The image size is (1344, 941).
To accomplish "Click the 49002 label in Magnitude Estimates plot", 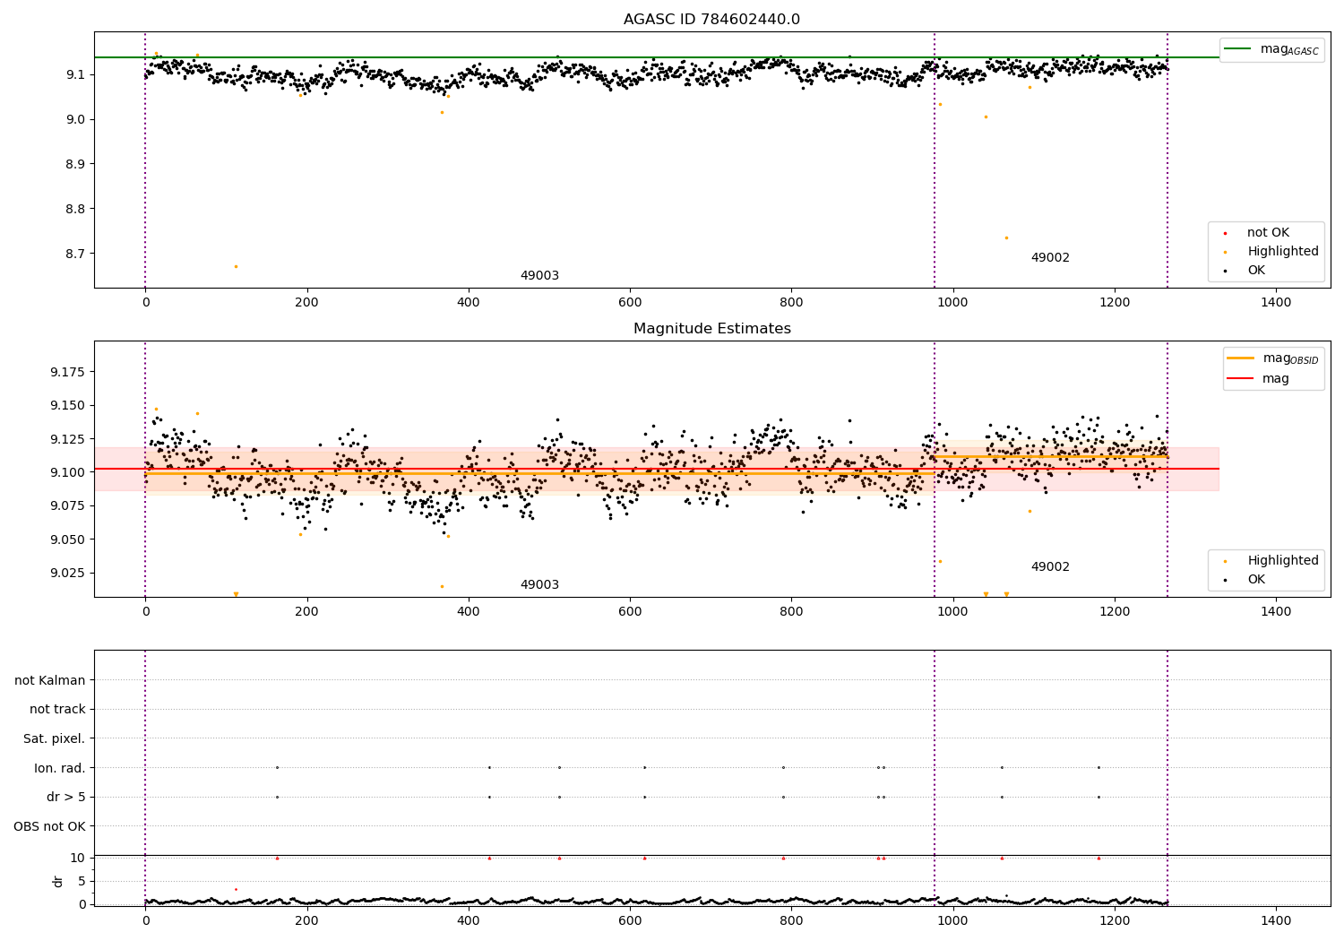I will tap(1050, 567).
